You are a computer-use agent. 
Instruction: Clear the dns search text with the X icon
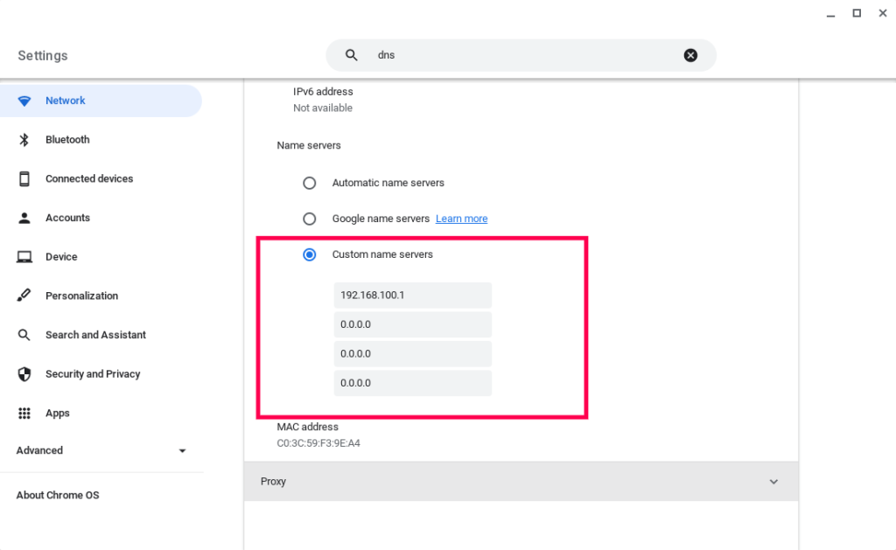(690, 55)
